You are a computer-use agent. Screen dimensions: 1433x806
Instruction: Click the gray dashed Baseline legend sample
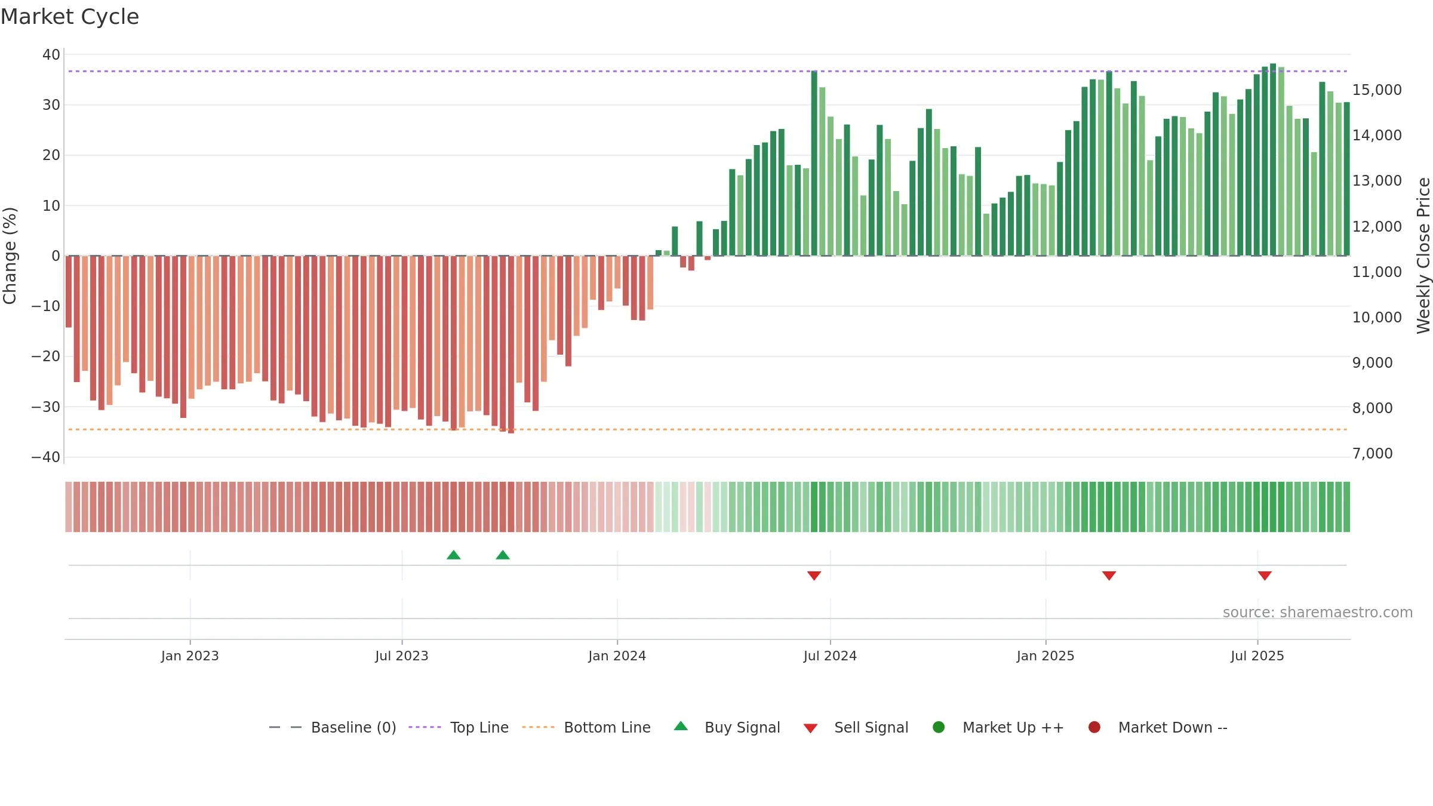(285, 727)
